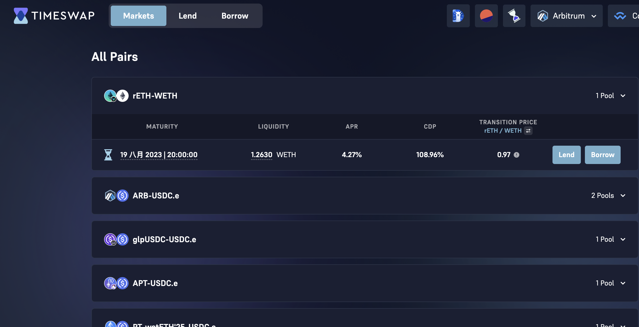The width and height of the screenshot is (639, 327).
Task: Open the Arbitrum network dropdown
Action: pyautogui.click(x=567, y=16)
